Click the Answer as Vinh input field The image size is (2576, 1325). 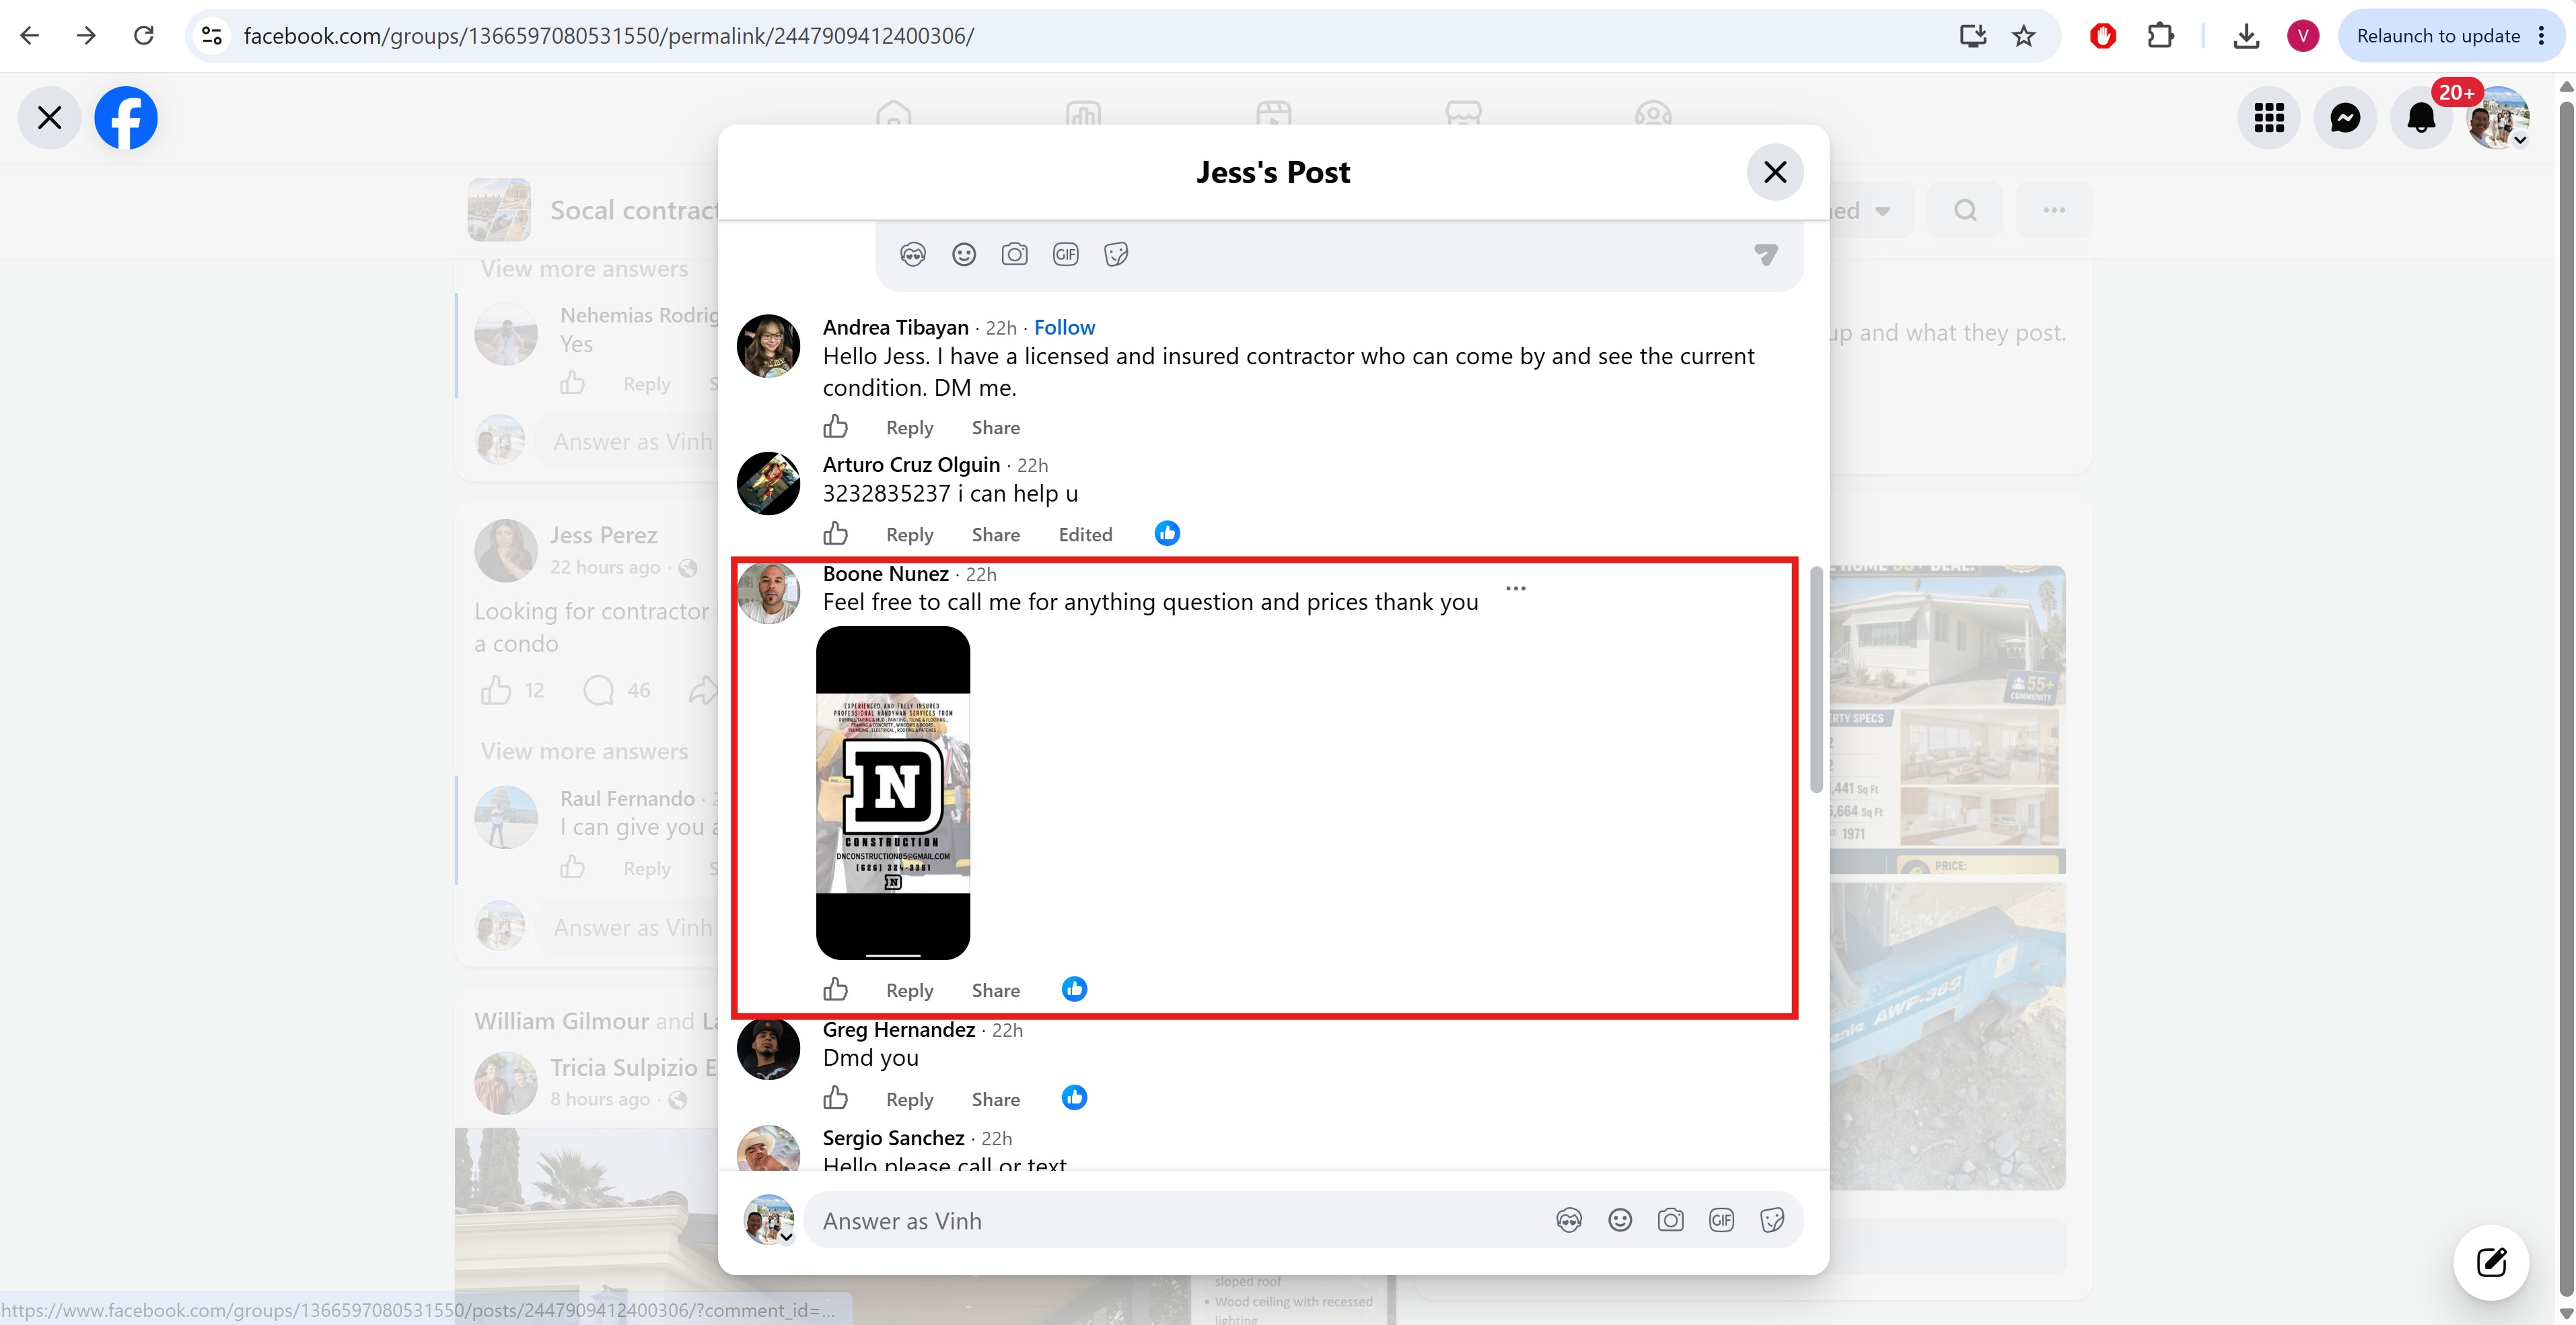coord(1303,1220)
